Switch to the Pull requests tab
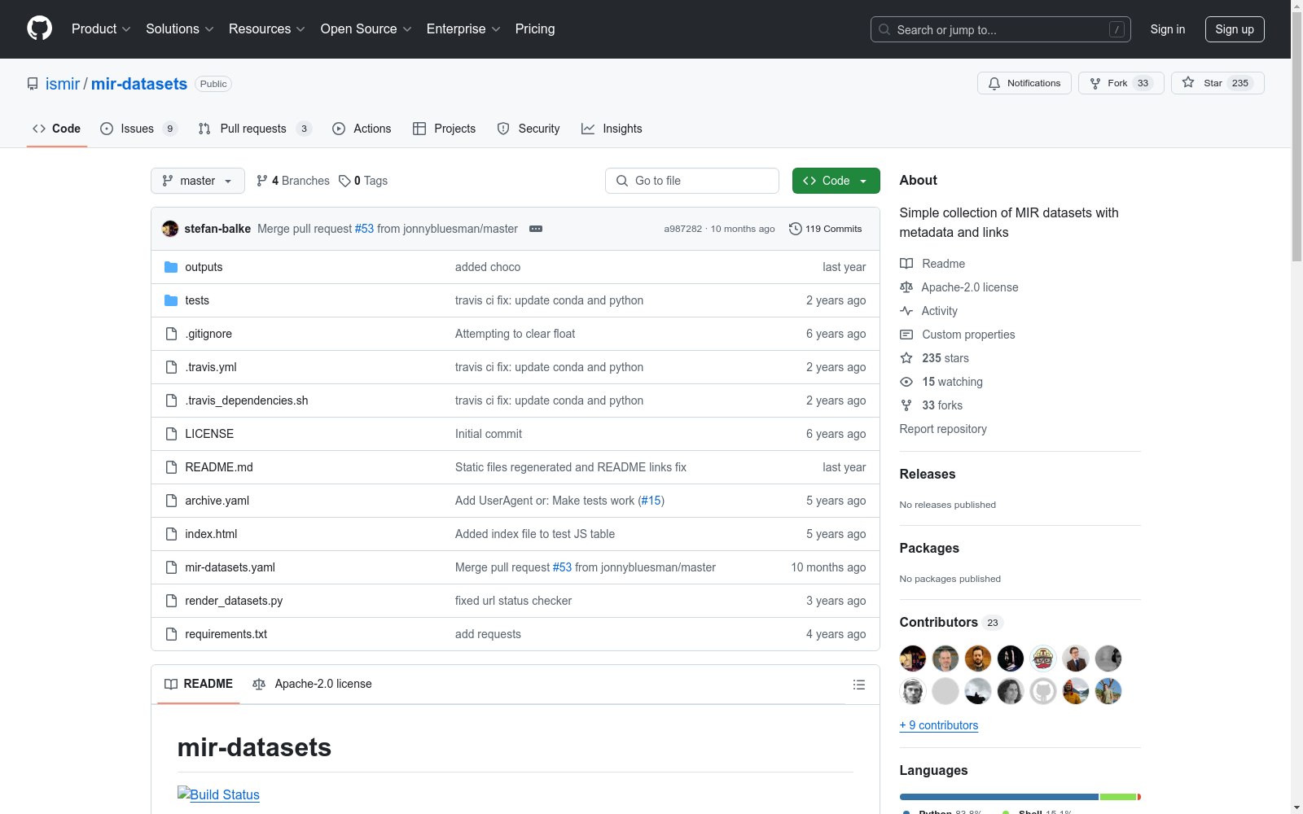This screenshot has height=814, width=1303. [x=255, y=129]
